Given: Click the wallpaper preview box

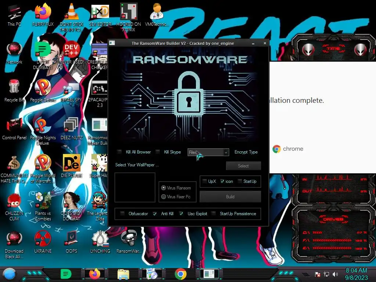Looking at the screenshot, I should [x=135, y=187].
